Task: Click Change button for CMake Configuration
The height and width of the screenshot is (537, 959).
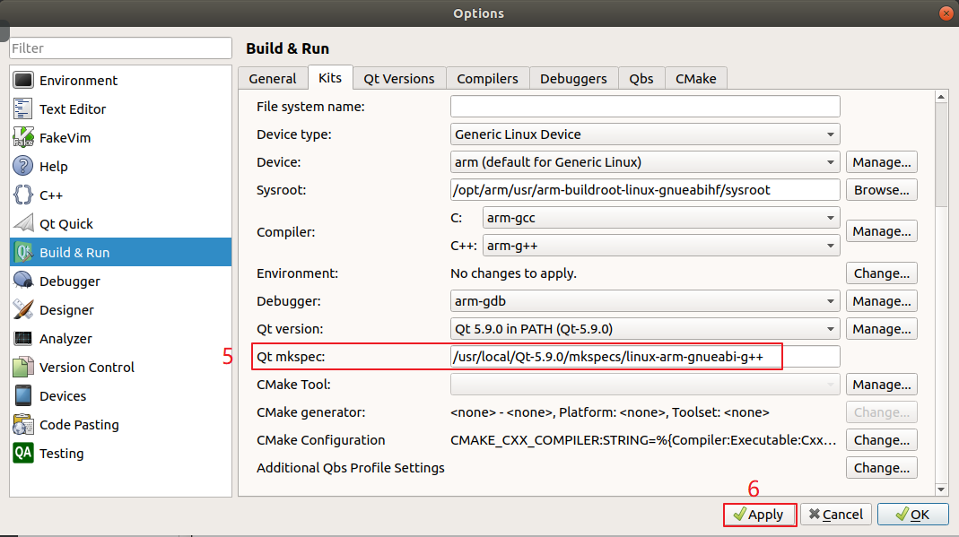Action: tap(881, 440)
